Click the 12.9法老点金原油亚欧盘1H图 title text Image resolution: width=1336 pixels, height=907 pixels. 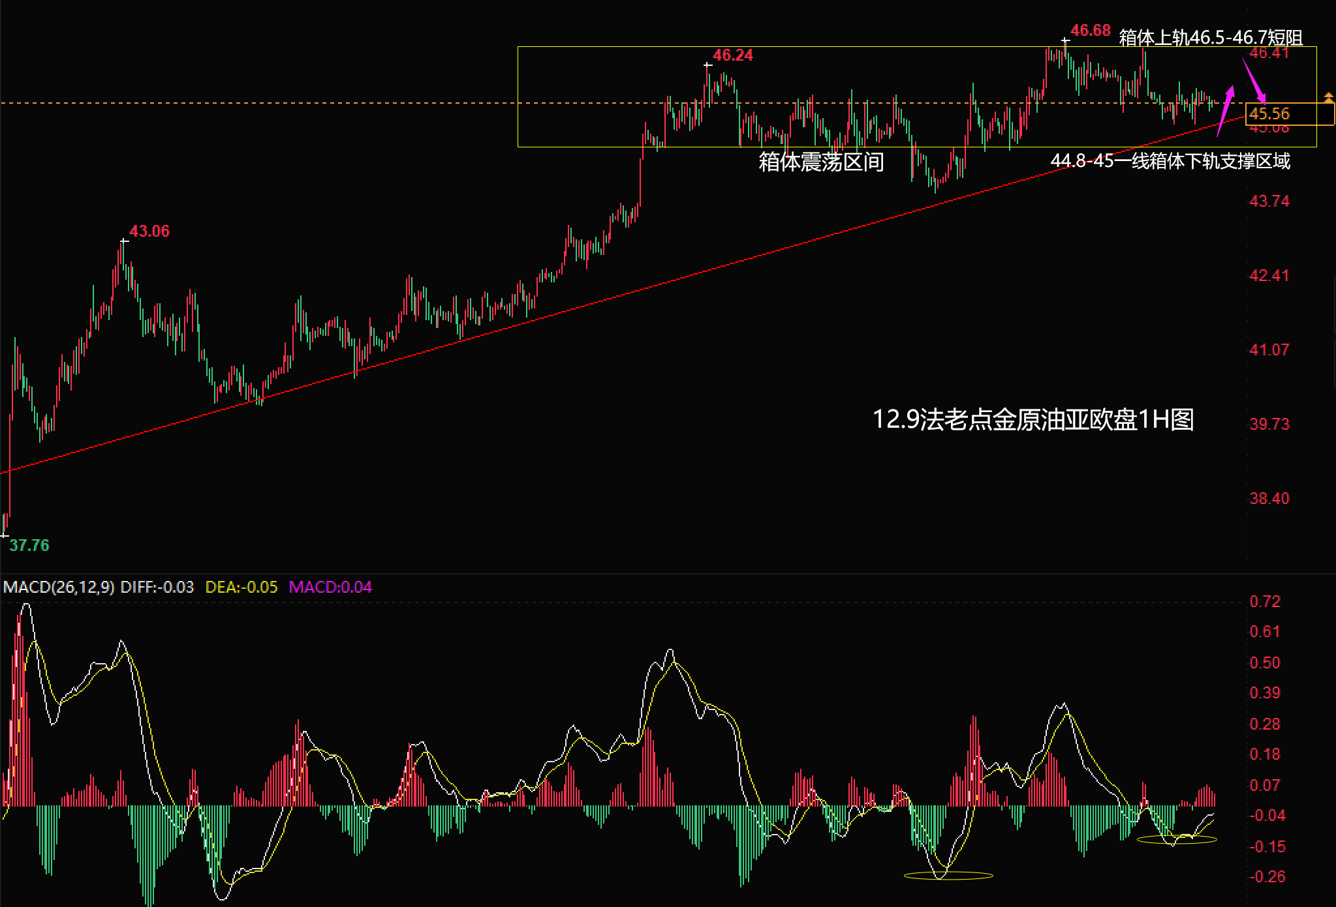[1033, 419]
